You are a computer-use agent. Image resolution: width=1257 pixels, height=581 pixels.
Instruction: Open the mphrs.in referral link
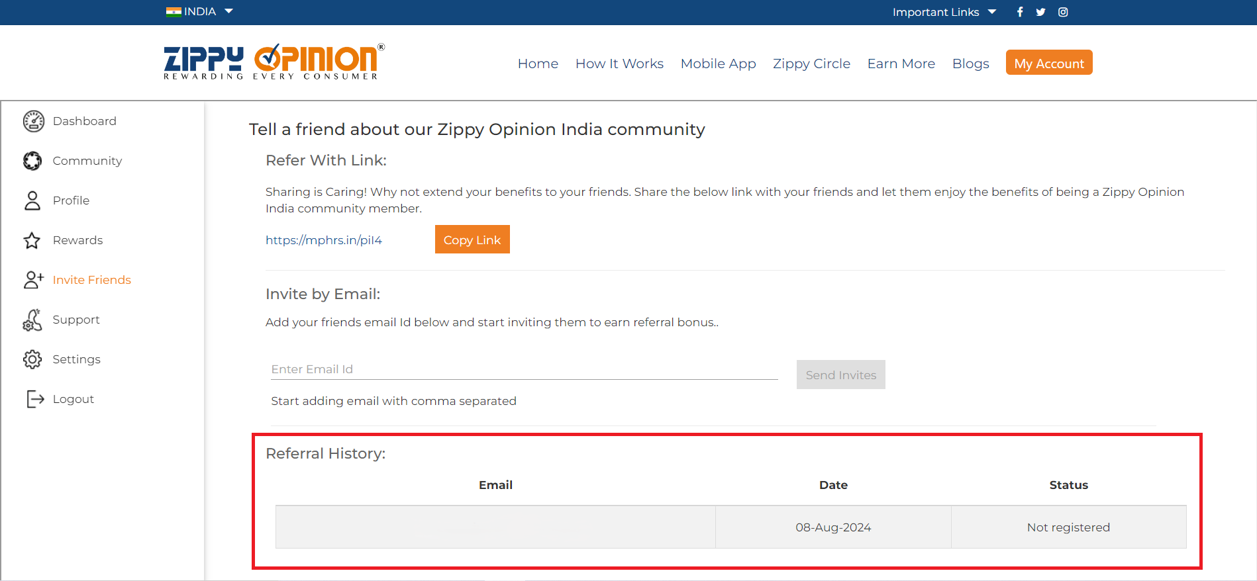pos(324,240)
